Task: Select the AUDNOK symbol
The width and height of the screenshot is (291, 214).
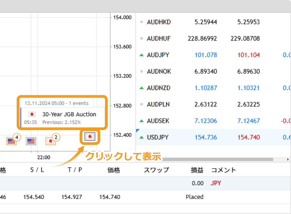Action: [159, 72]
